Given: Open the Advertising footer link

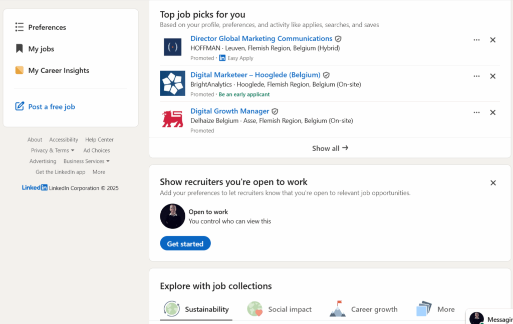Looking at the screenshot, I should (x=43, y=161).
